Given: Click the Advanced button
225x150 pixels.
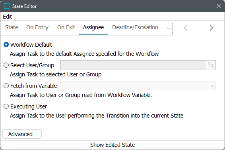Looking at the screenshot, I should (22, 134).
